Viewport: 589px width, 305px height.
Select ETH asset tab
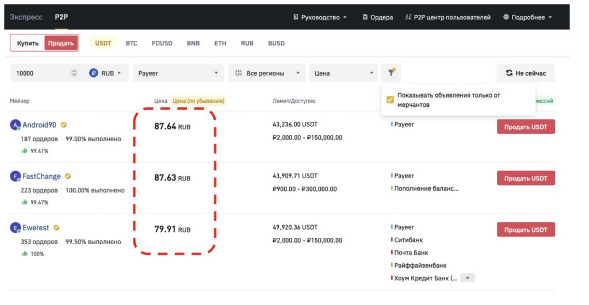click(220, 43)
